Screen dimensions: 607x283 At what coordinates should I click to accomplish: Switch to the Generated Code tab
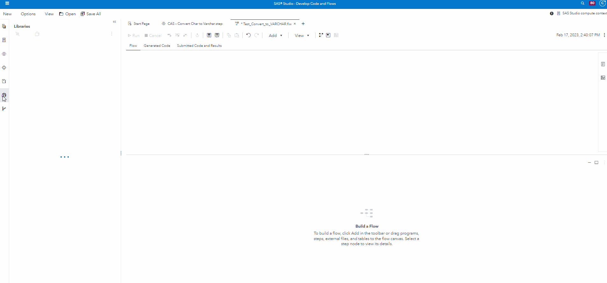[157, 46]
